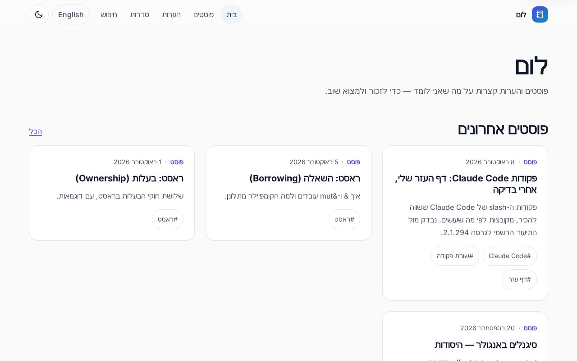Click the large לום page heading
Screen dimensions: 577x361
(x=531, y=66)
